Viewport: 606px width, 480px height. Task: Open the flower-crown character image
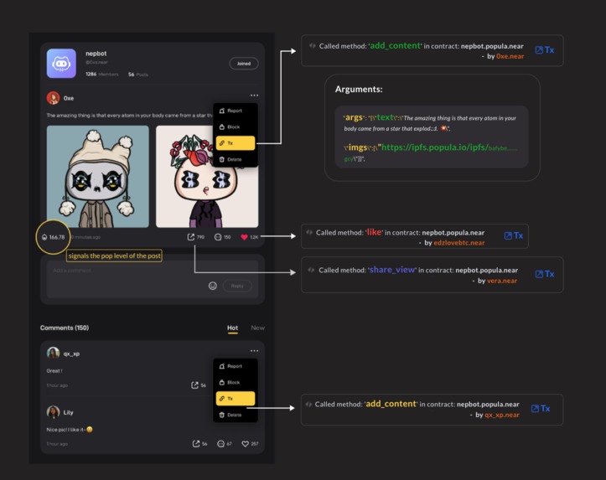pyautogui.click(x=207, y=177)
